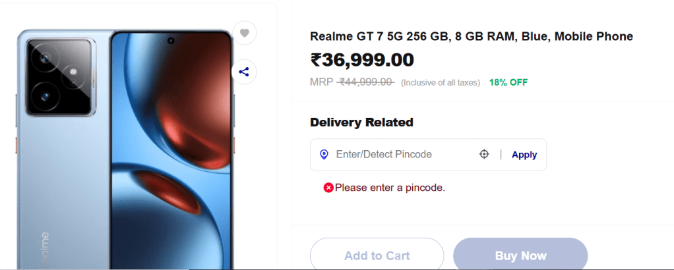Click the struck-through MRP ₹44,999.00
The width and height of the screenshot is (674, 270).
click(x=365, y=82)
